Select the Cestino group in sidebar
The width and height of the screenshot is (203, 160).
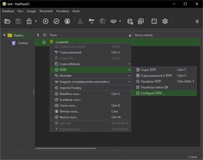tap(23, 43)
